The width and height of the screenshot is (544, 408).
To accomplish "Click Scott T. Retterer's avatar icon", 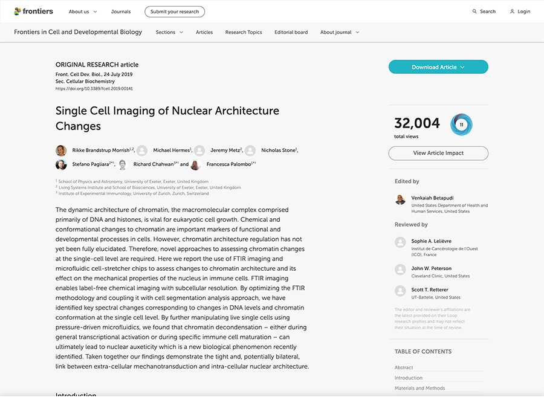I will coord(400,291).
